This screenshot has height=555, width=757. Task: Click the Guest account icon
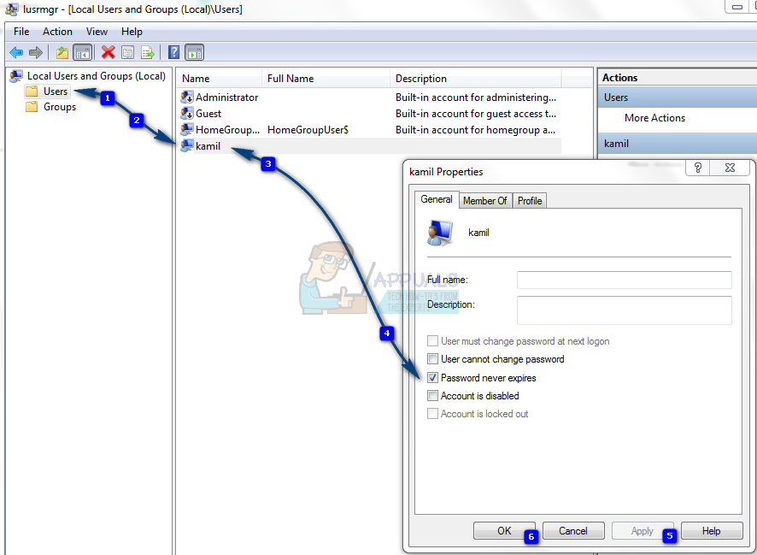(187, 114)
